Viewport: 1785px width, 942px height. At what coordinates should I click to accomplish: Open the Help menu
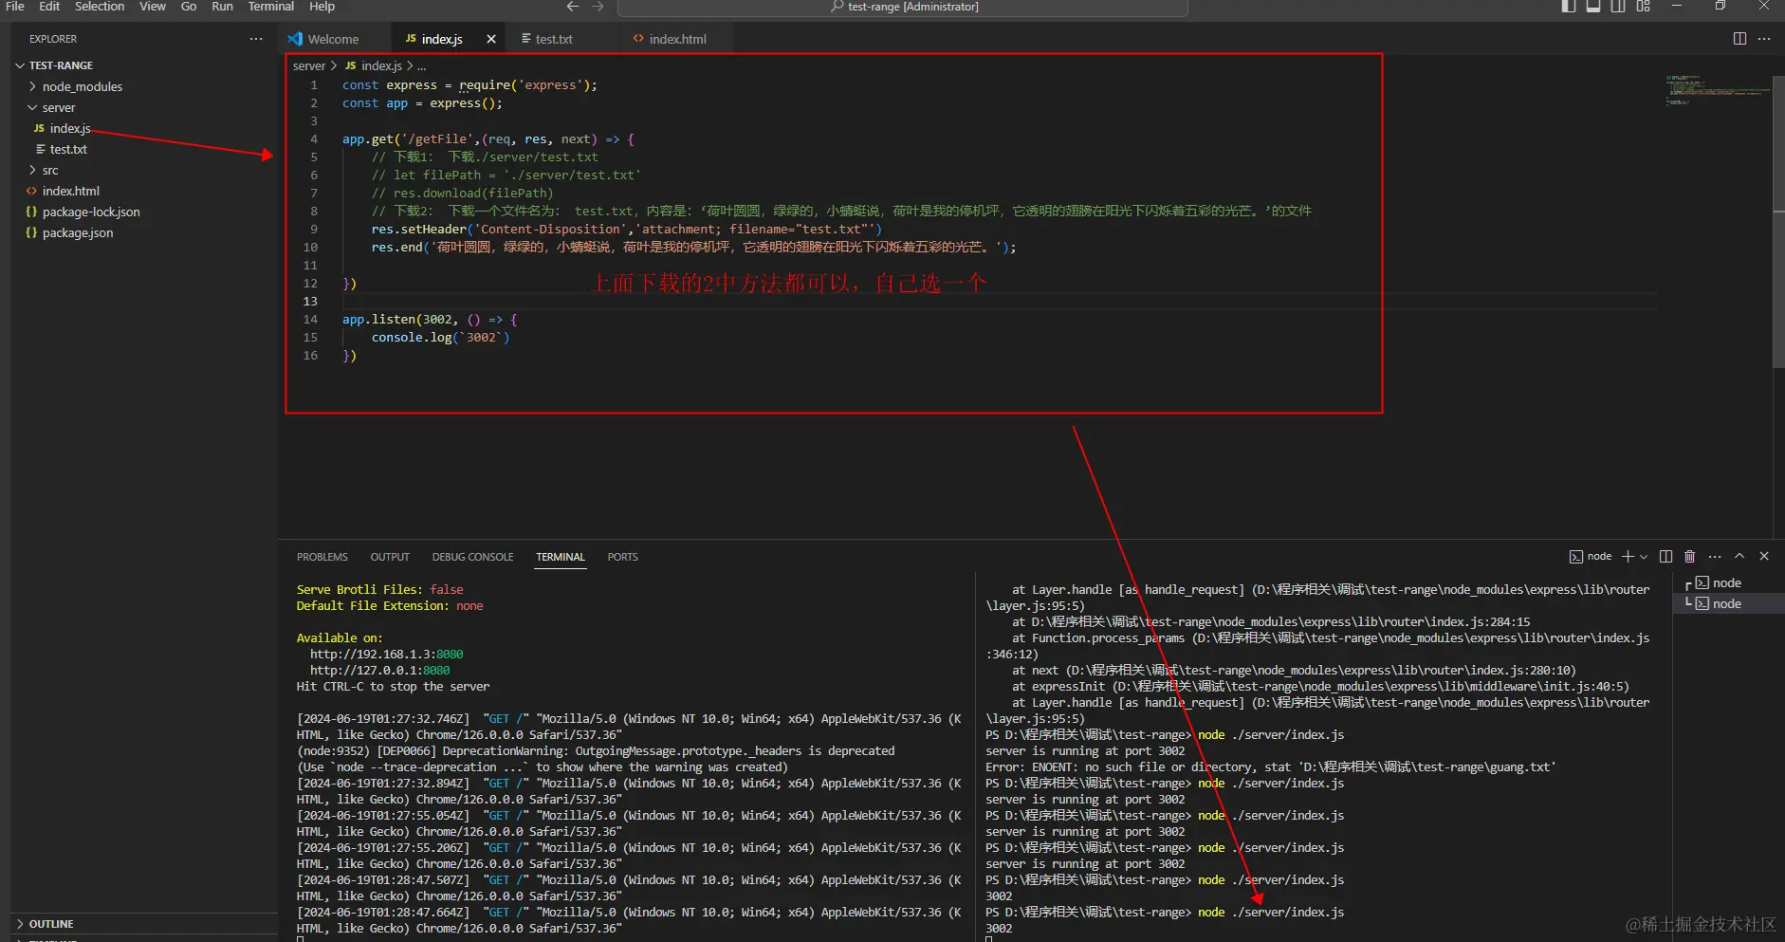point(322,7)
